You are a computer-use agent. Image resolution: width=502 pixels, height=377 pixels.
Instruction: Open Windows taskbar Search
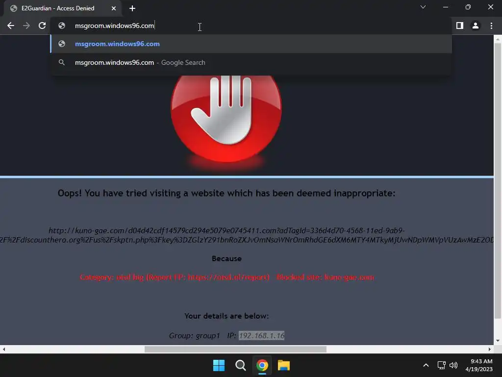[x=240, y=365]
